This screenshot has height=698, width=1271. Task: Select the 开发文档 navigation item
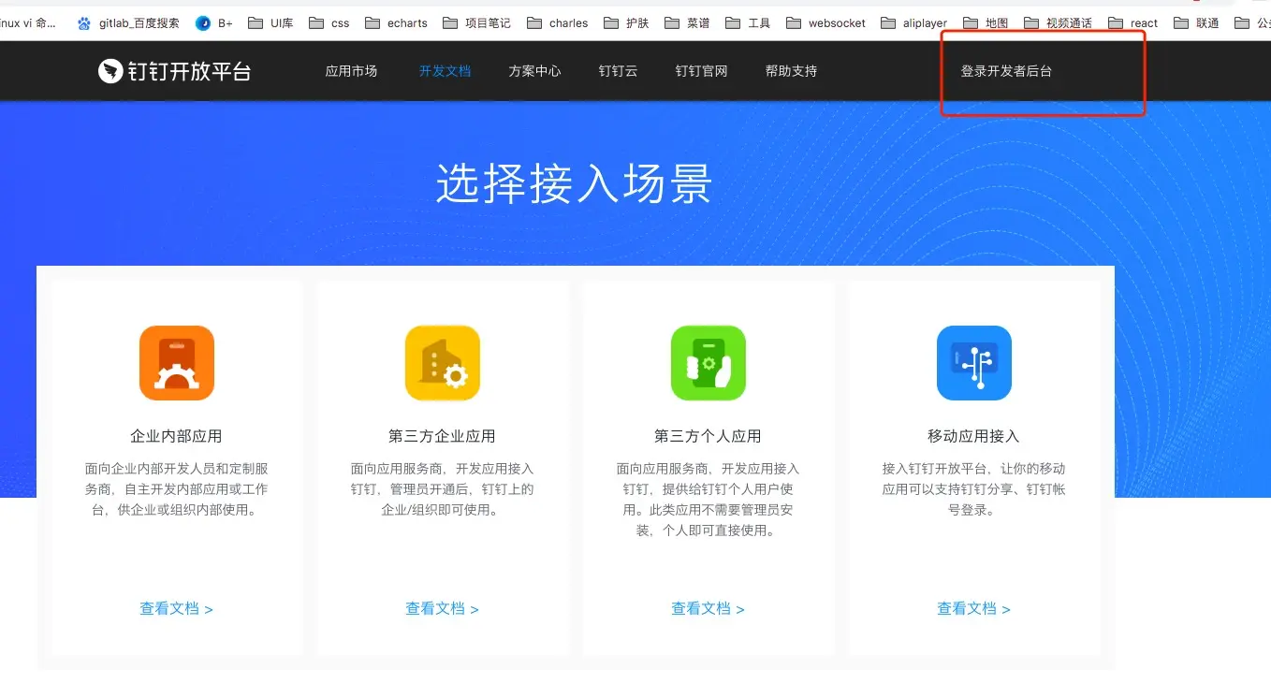click(445, 71)
